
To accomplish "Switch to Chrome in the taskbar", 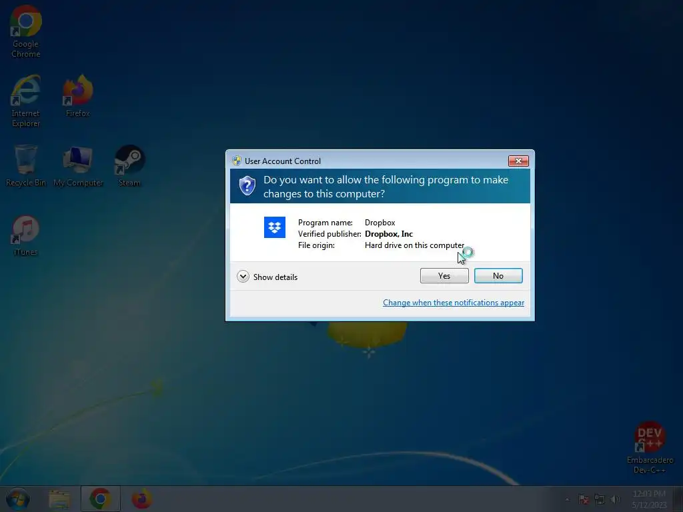I will pos(100,499).
